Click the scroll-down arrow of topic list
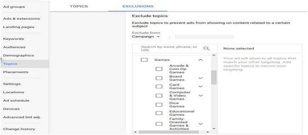Screen dimensions: 308x135 point(214,129)
